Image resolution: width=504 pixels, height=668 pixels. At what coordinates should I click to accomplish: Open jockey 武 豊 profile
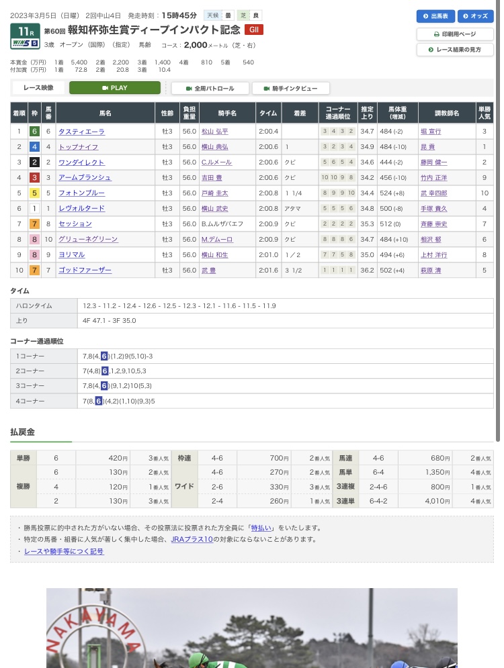click(x=208, y=270)
